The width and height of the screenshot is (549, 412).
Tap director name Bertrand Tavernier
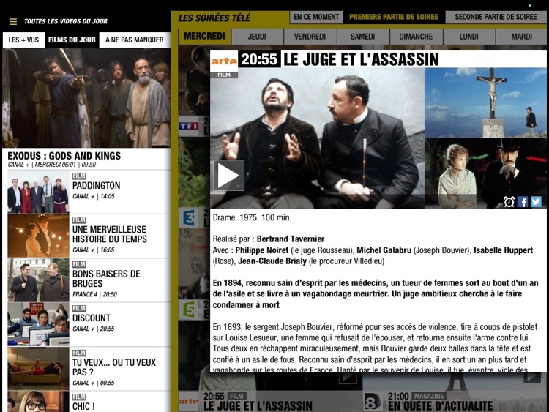click(291, 239)
